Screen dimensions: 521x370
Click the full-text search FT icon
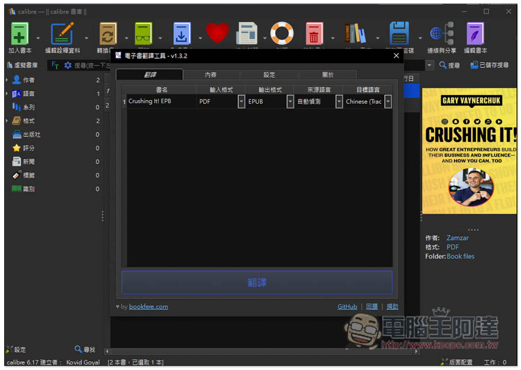(55, 65)
